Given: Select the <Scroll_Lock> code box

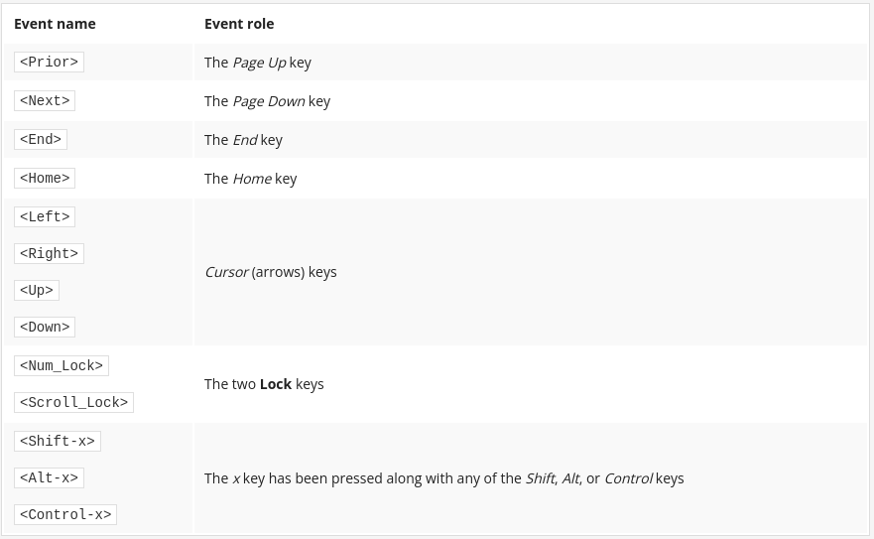Looking at the screenshot, I should click(x=73, y=403).
